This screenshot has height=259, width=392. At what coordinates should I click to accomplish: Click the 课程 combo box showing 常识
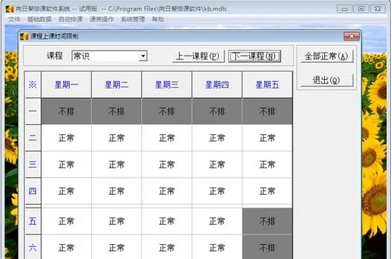[109, 56]
